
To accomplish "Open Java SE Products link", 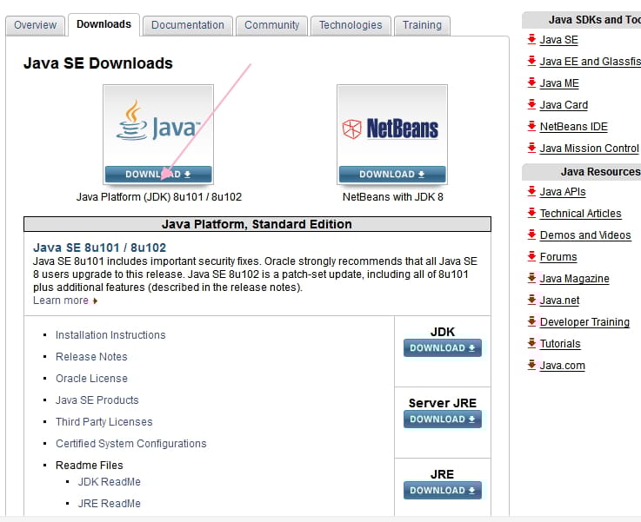I will tap(97, 400).
